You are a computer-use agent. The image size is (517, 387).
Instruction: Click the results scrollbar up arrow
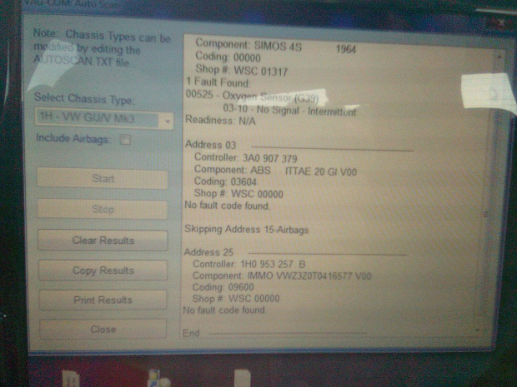tap(499, 57)
